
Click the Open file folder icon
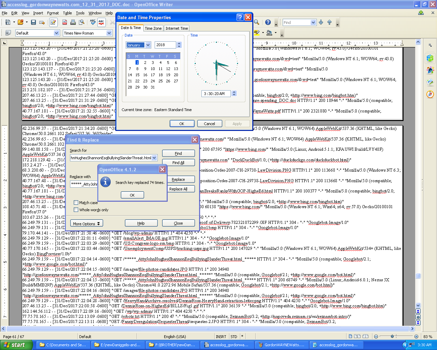[x=20, y=22]
